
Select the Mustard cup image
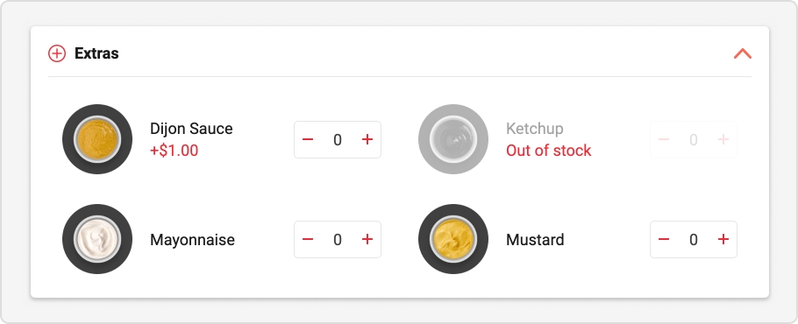click(453, 239)
